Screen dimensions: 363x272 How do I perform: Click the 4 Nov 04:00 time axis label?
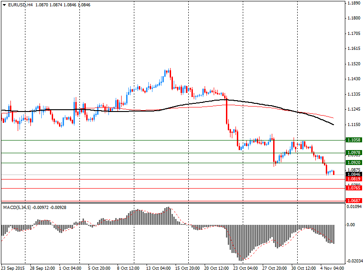point(332,268)
